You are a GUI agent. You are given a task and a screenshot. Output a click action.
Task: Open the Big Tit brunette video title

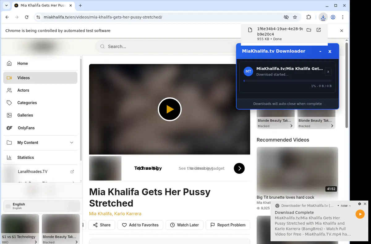tap(285, 197)
